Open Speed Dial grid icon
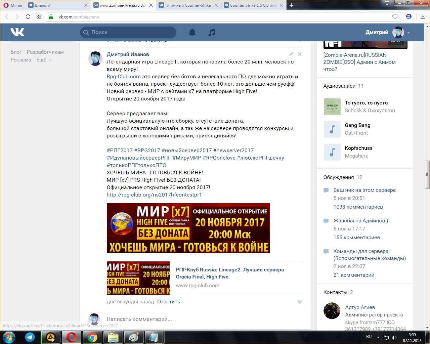Image resolution: width=430 pixels, height=344 pixels. point(39,17)
